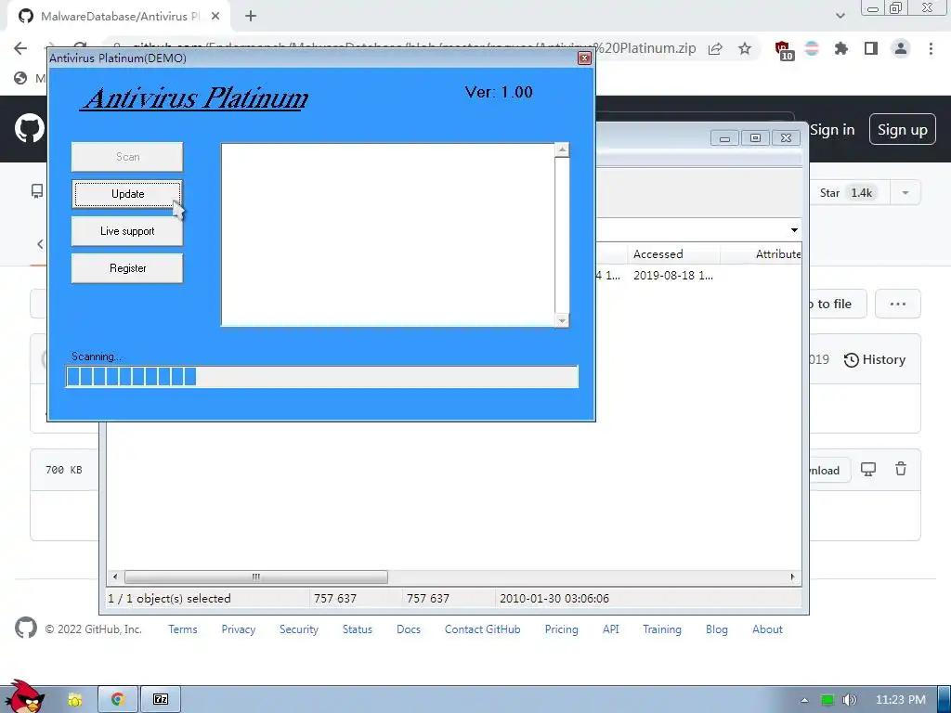
Task: Click '1 / 1 object(s) selected' status text
Action: [x=169, y=599]
